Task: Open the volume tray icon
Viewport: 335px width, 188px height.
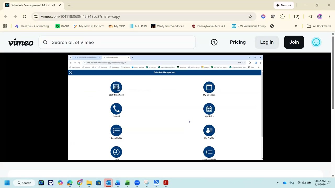Action: (304, 183)
